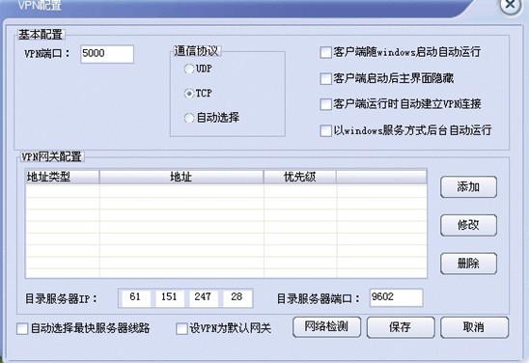Select the TCP protocol radio button
Viewport: 529px width, 363px height.
pos(188,93)
